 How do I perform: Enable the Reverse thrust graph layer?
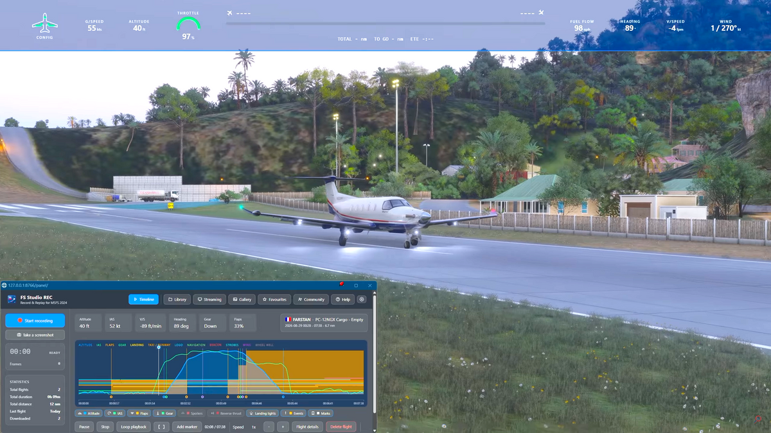point(226,413)
